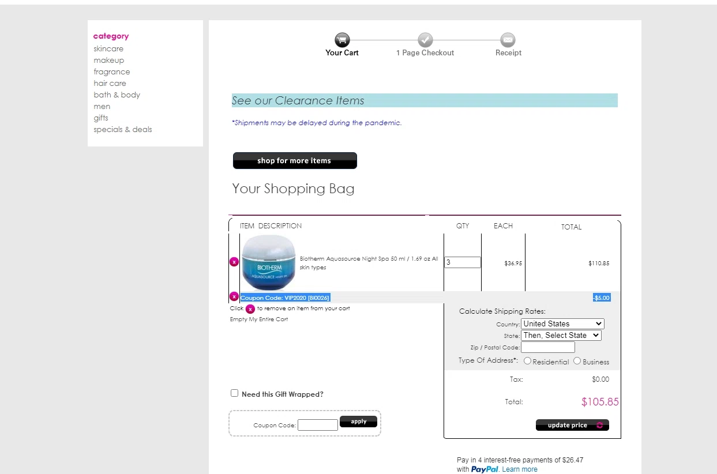Image resolution: width=717 pixels, height=474 pixels.
Task: Click shop for more items button
Action: coord(295,161)
